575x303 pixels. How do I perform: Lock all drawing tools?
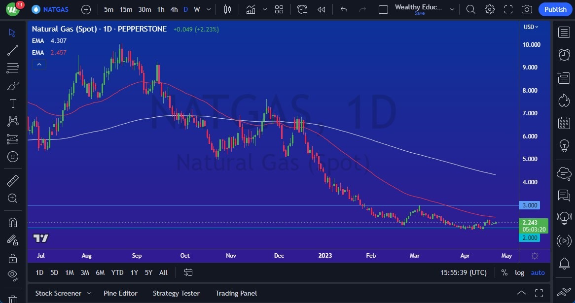pyautogui.click(x=13, y=258)
